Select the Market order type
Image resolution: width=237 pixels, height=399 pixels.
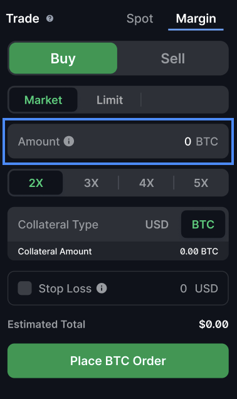point(43,100)
